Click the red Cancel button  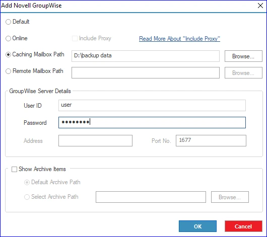(x=243, y=226)
